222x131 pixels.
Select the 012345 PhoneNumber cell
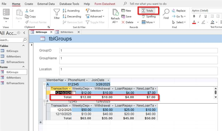pyautogui.click(x=78, y=84)
